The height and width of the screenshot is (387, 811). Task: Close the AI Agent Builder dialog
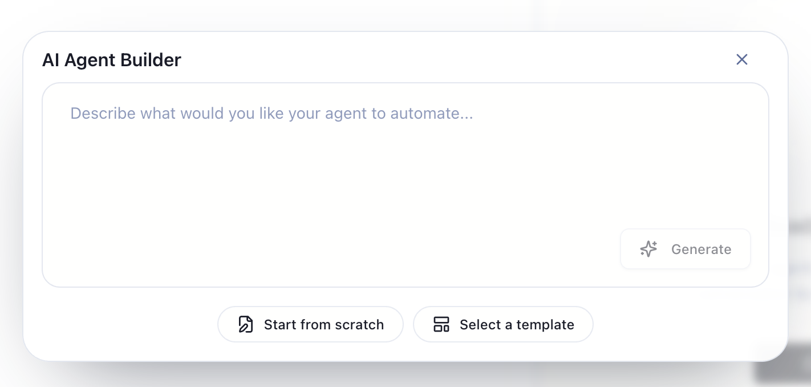point(741,59)
